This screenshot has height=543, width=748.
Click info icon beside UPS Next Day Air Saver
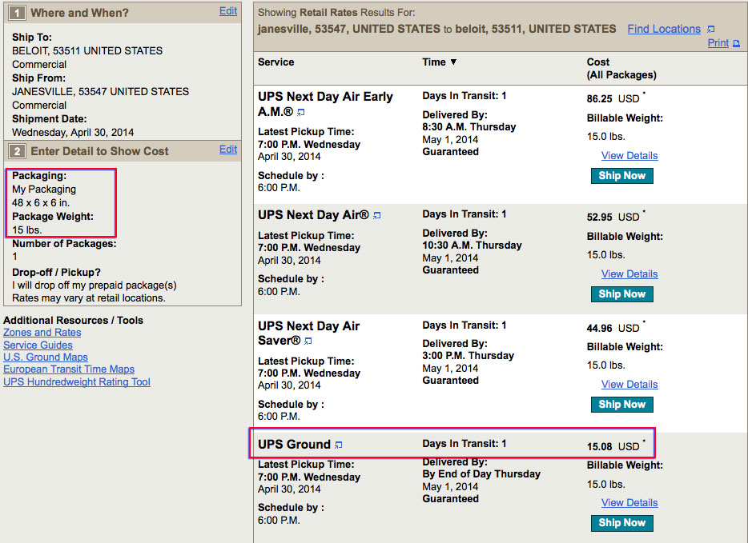click(308, 341)
